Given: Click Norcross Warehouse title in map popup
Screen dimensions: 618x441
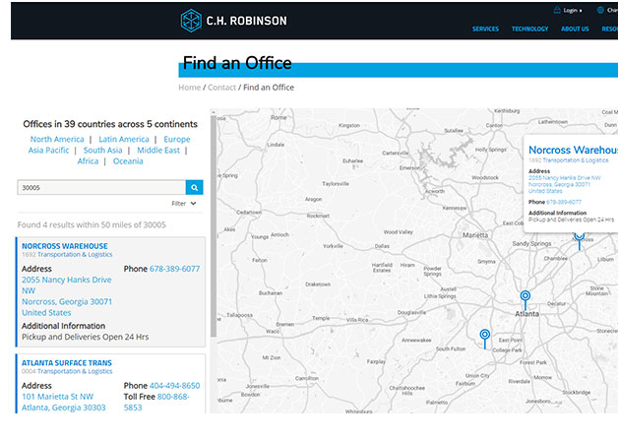Looking at the screenshot, I should [x=573, y=150].
